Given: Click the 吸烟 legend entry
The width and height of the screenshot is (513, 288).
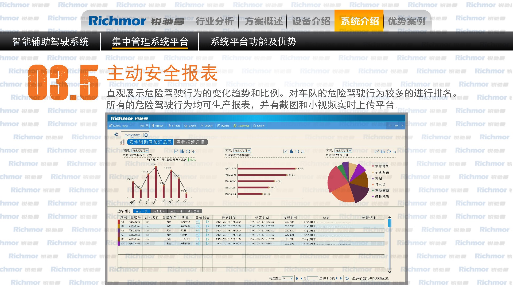Looking at the screenshot, I should (x=377, y=178).
